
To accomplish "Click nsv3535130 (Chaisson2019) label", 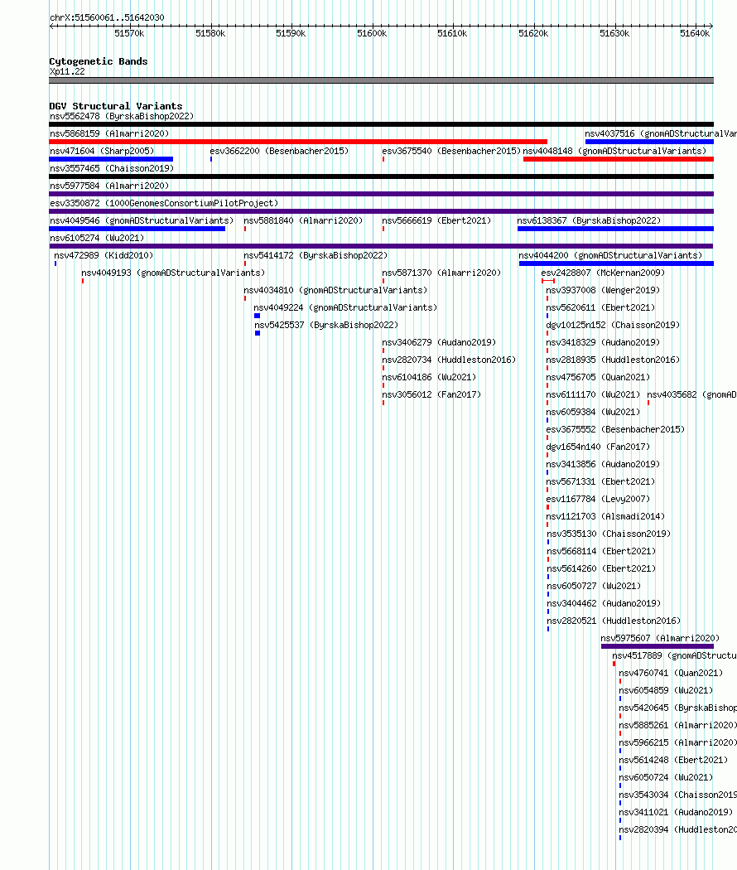I will pyautogui.click(x=609, y=534).
